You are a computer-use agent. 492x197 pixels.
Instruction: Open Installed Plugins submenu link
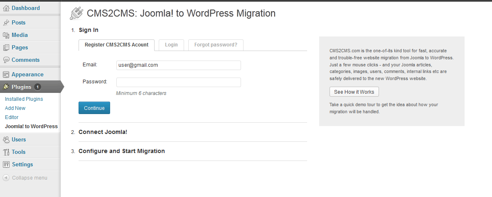click(24, 99)
